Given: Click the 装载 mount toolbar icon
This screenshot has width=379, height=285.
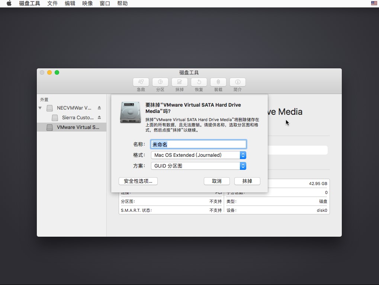Looking at the screenshot, I should point(218,82).
